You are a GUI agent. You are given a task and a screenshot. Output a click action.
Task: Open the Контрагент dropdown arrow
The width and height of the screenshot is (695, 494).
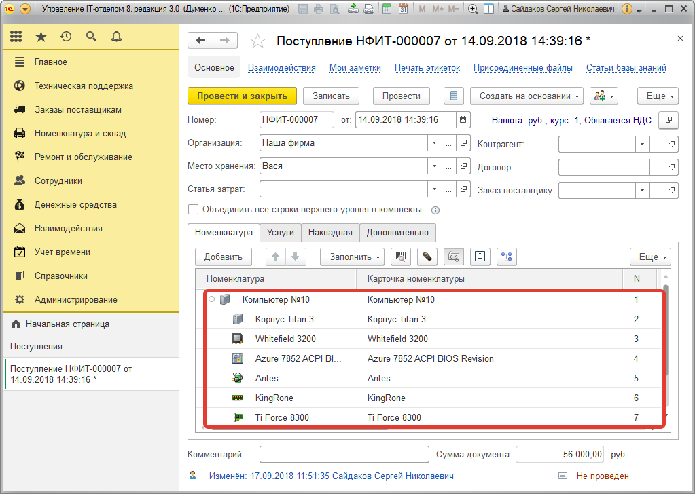(x=642, y=144)
